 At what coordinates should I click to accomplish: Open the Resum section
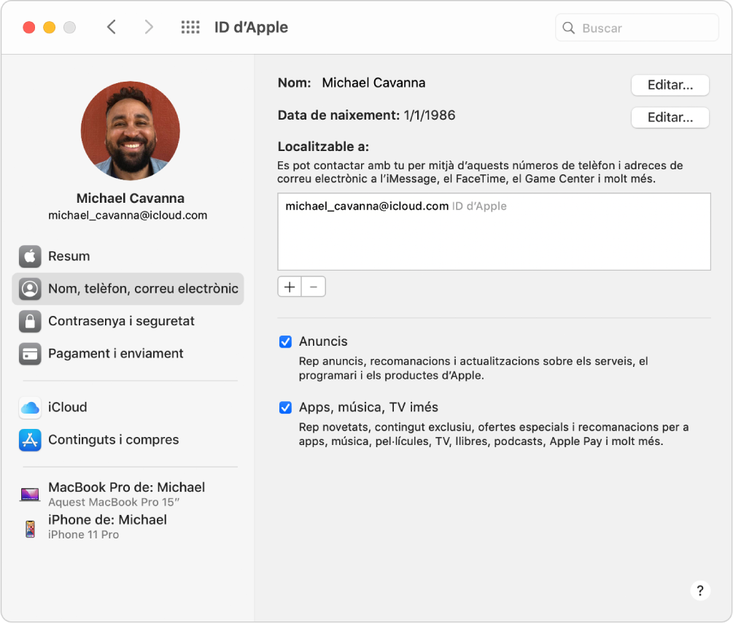128,256
